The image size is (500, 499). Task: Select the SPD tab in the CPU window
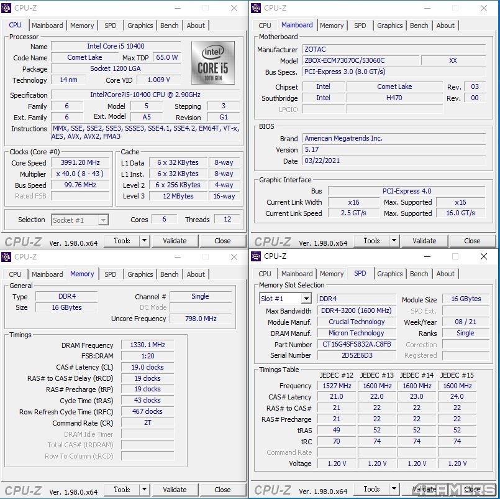pyautogui.click(x=111, y=26)
